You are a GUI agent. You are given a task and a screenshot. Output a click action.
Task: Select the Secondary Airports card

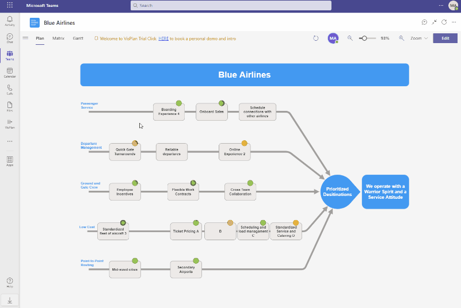(x=186, y=269)
